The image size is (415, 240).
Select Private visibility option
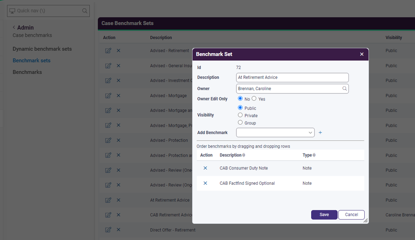[240, 115]
